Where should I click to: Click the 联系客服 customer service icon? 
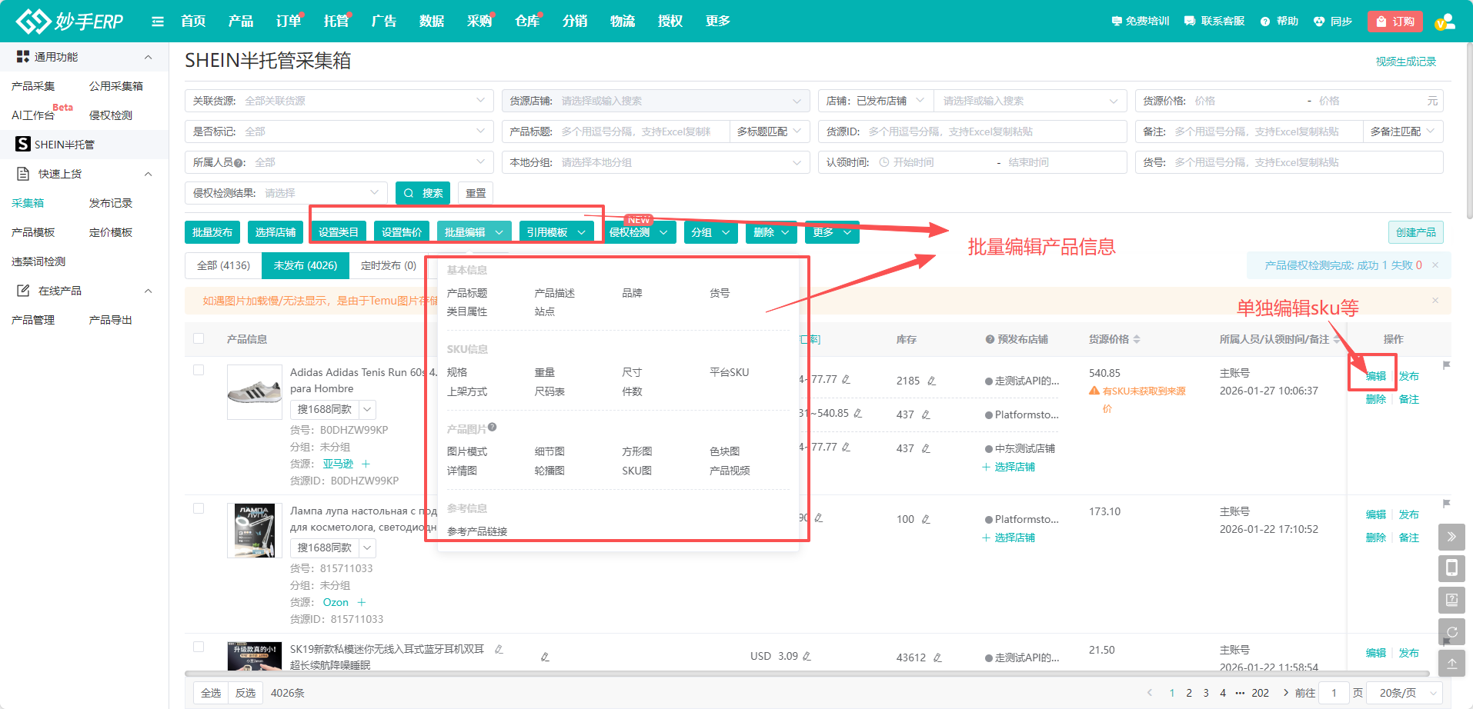point(1214,21)
